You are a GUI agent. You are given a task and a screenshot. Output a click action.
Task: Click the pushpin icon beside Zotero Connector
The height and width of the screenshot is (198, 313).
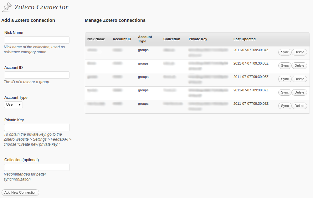click(7, 7)
